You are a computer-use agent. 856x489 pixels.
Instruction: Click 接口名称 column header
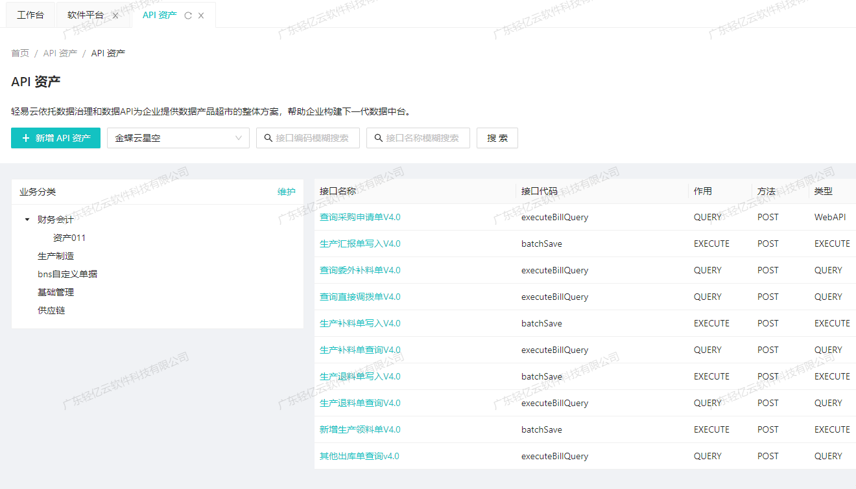coord(338,191)
